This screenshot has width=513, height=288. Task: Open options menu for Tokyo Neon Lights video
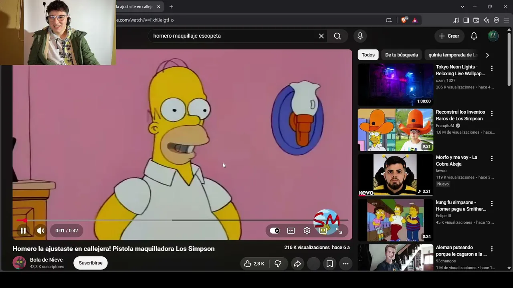point(492,68)
